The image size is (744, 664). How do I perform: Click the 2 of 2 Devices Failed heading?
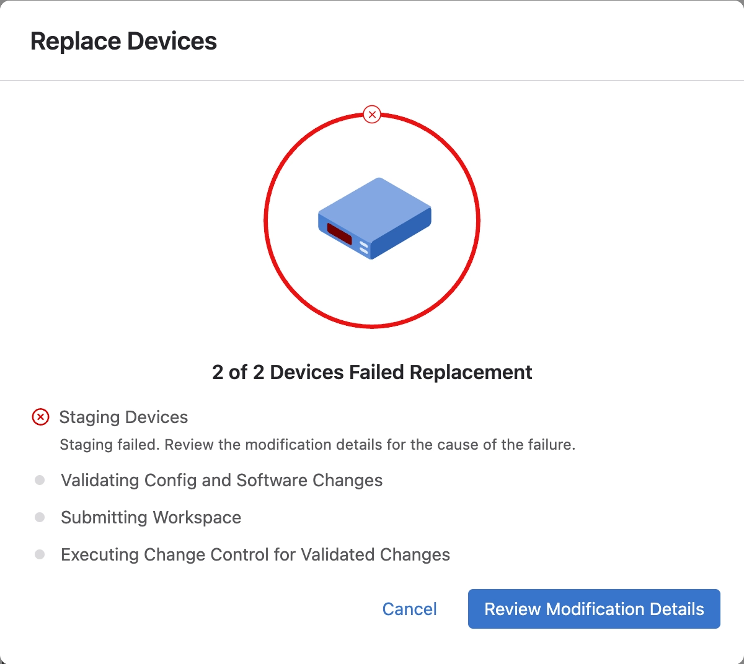click(x=372, y=372)
